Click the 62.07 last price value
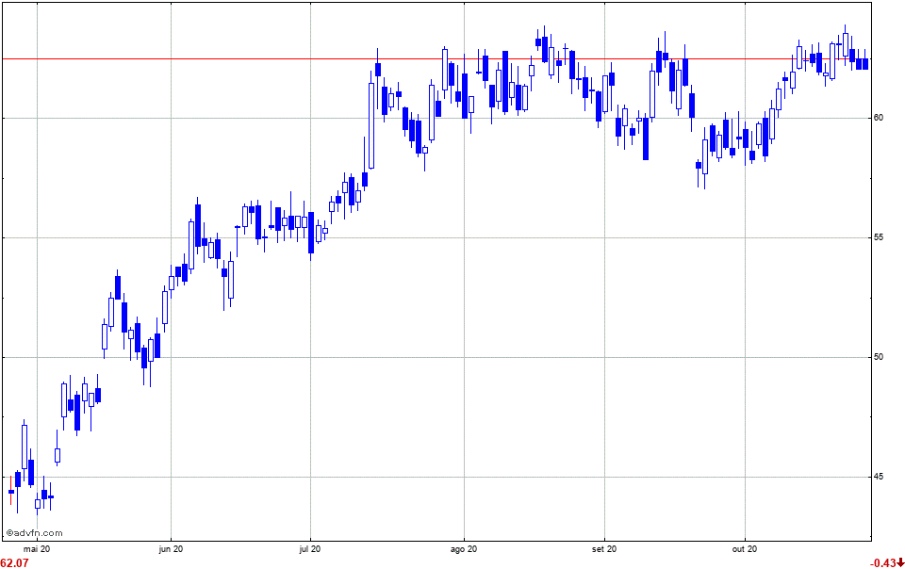The width and height of the screenshot is (905, 569). [14, 562]
